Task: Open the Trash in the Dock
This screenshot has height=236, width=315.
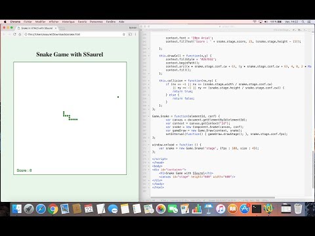Action: tap(298, 209)
